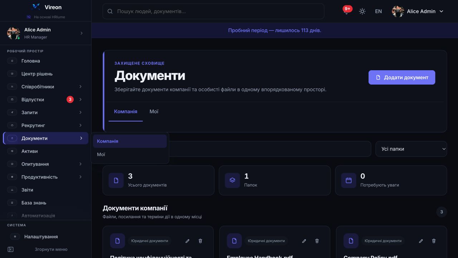The width and height of the screenshot is (458, 258).
Task: Click the Звіти sidebar icon
Action: (x=12, y=190)
